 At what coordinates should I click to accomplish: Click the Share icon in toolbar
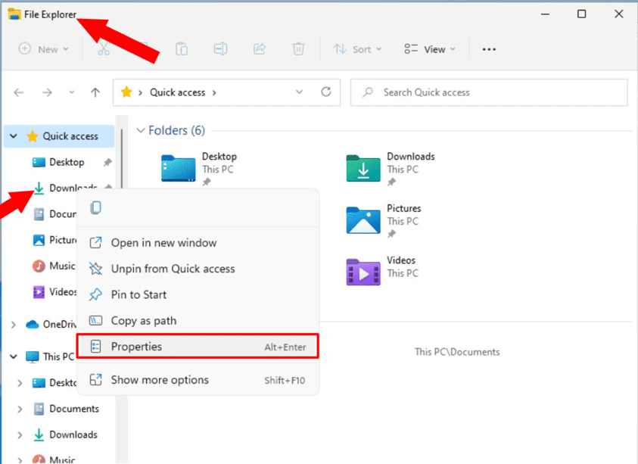click(x=260, y=49)
